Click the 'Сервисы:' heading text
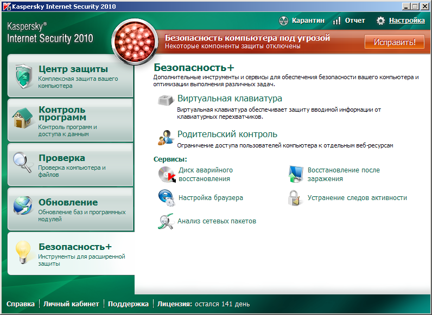This screenshot has height=315, width=432. point(170,159)
